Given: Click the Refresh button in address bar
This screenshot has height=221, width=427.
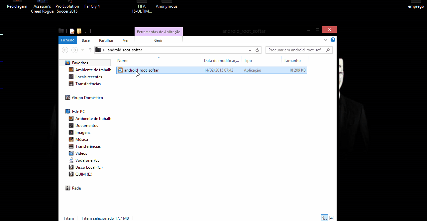Looking at the screenshot, I should [x=257, y=50].
